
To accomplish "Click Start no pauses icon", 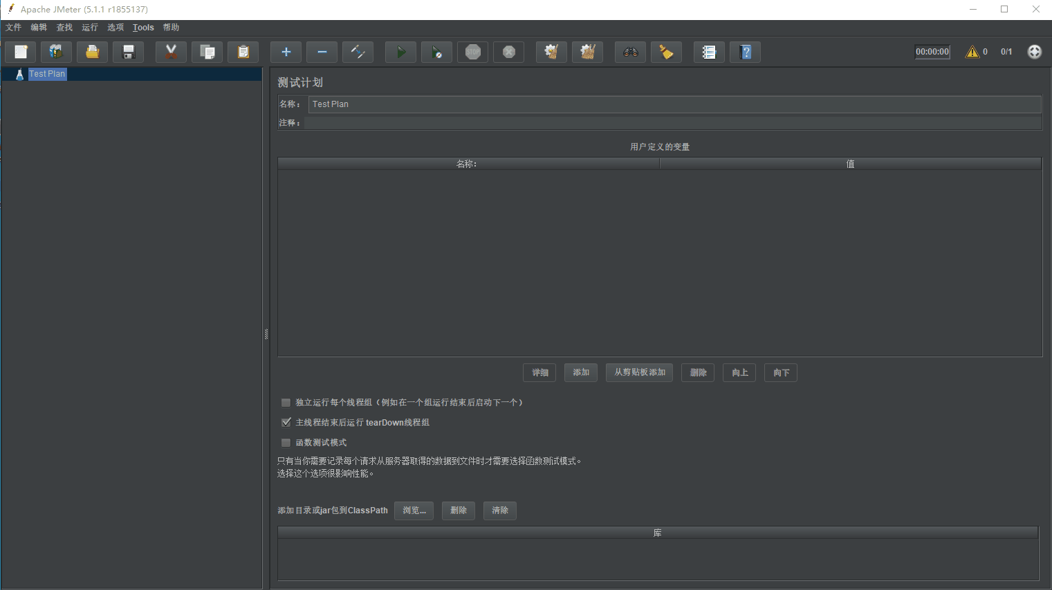I will 436,52.
